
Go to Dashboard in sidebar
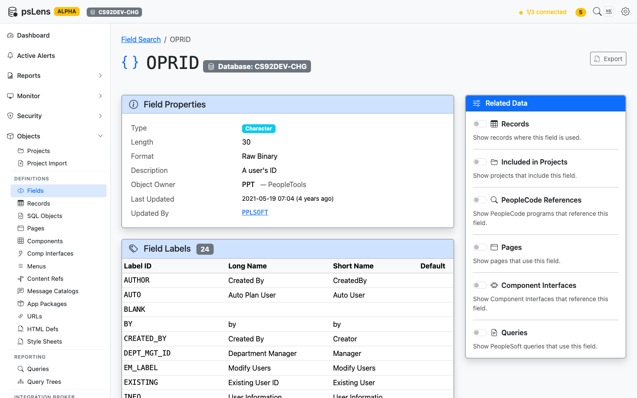tap(55, 35)
